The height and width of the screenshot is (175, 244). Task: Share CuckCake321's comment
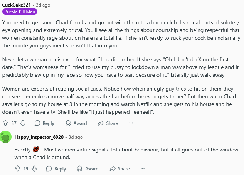(108, 123)
